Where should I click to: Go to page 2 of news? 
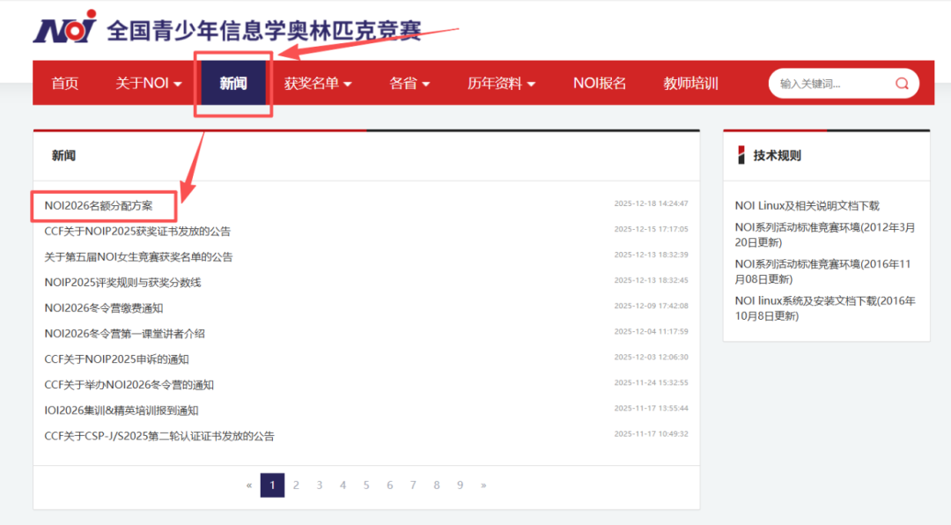coord(296,485)
